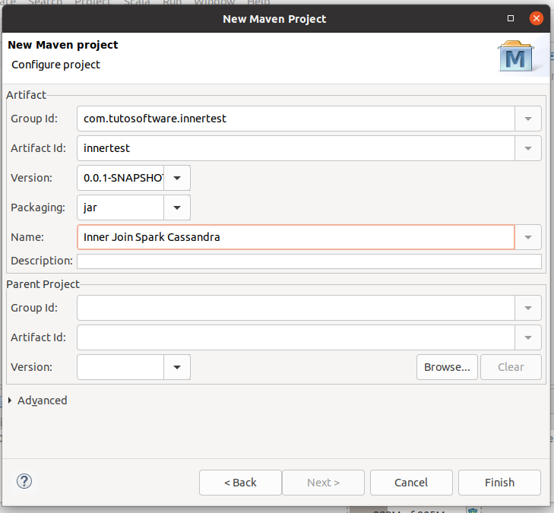Open Name field dropdown arrow
Image resolution: width=554 pixels, height=513 pixels.
[x=528, y=237]
